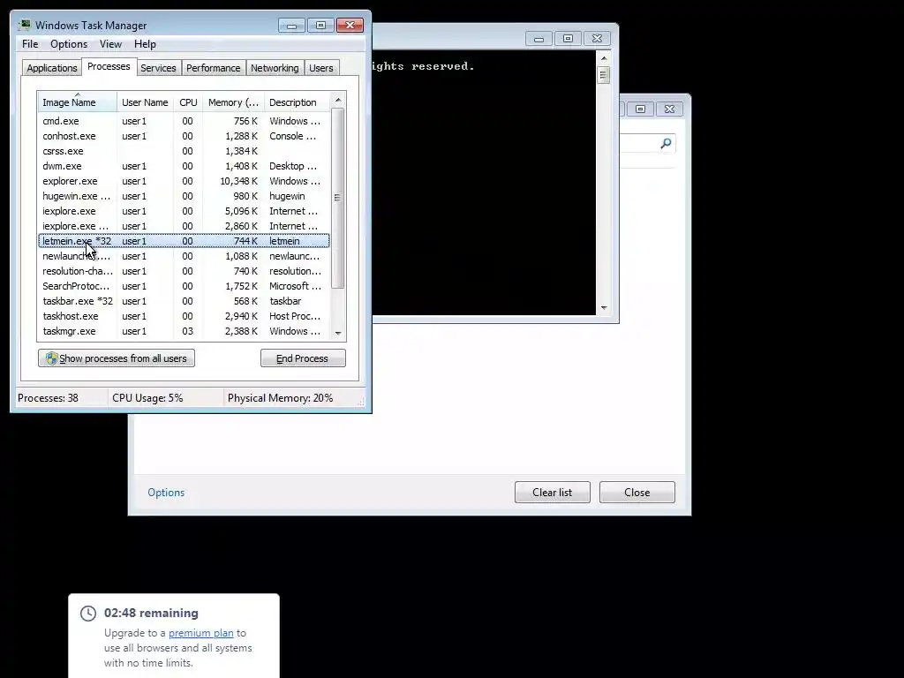Image resolution: width=904 pixels, height=678 pixels.
Task: Sort by Image Name column header
Action: point(78,102)
